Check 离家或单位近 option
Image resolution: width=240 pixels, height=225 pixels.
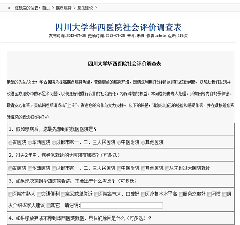coord(63,194)
